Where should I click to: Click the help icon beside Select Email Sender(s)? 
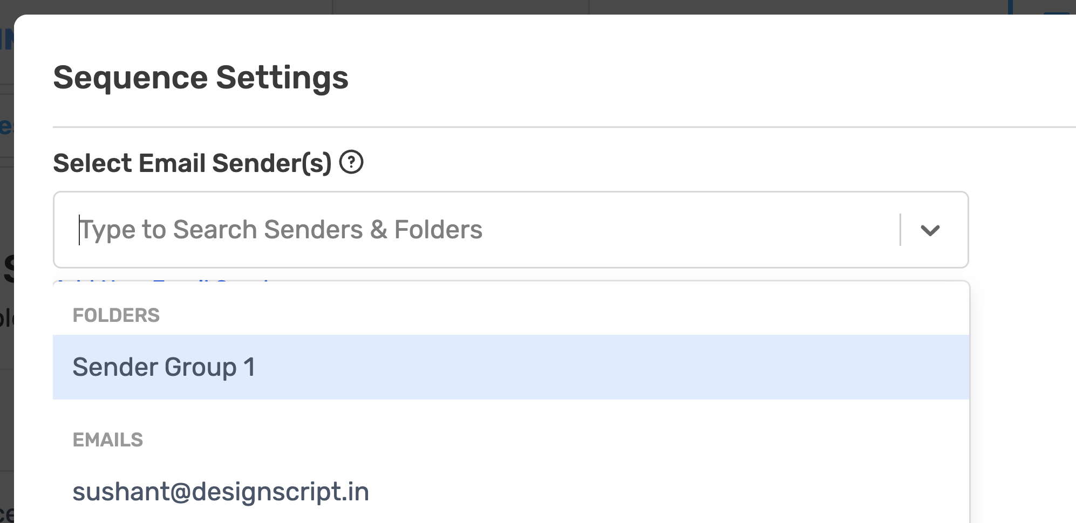pyautogui.click(x=351, y=162)
